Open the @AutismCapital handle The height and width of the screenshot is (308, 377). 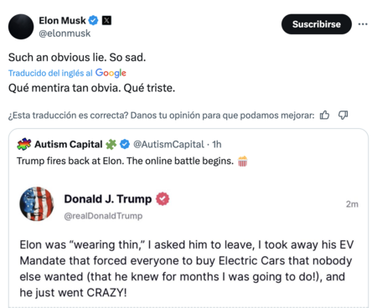click(x=168, y=144)
